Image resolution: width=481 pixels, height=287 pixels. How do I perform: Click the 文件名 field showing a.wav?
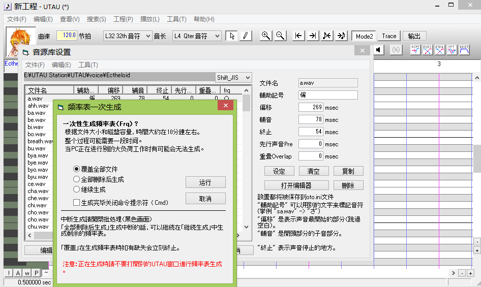(x=328, y=83)
